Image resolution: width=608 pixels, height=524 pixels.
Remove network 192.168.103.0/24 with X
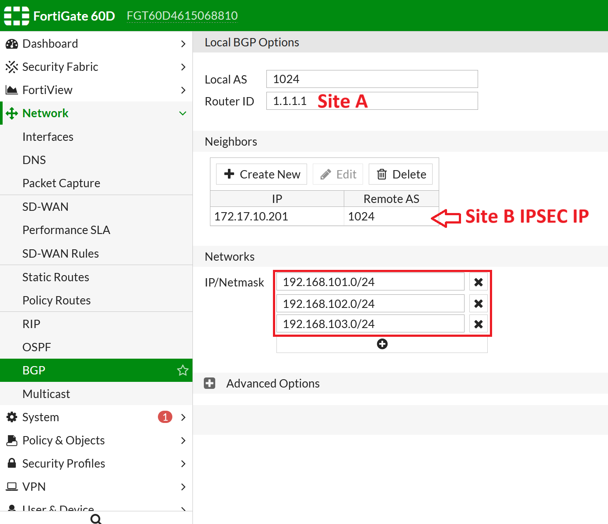(x=479, y=324)
